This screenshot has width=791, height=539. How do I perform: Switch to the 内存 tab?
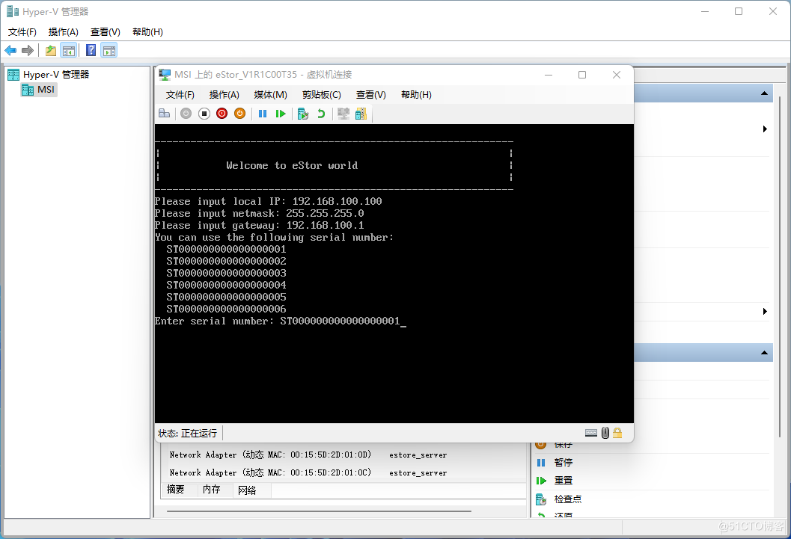click(212, 490)
